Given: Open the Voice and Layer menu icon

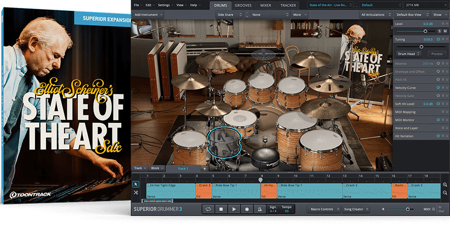Looking at the screenshot, I should point(443,128).
